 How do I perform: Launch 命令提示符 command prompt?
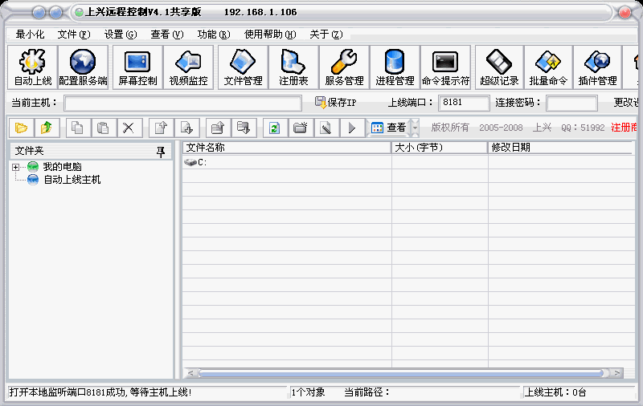point(445,67)
